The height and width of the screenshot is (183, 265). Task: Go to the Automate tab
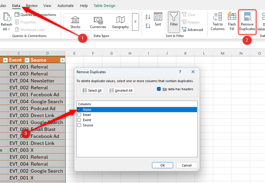pos(66,6)
